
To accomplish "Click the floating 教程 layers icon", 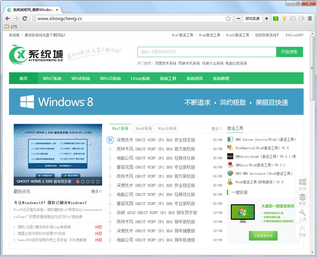I will pos(302,199).
